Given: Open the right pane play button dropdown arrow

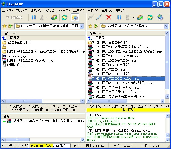Looking at the screenshot, I should (133, 17).
